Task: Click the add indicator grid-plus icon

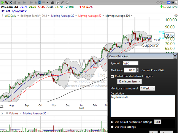Action: pos(58,2)
